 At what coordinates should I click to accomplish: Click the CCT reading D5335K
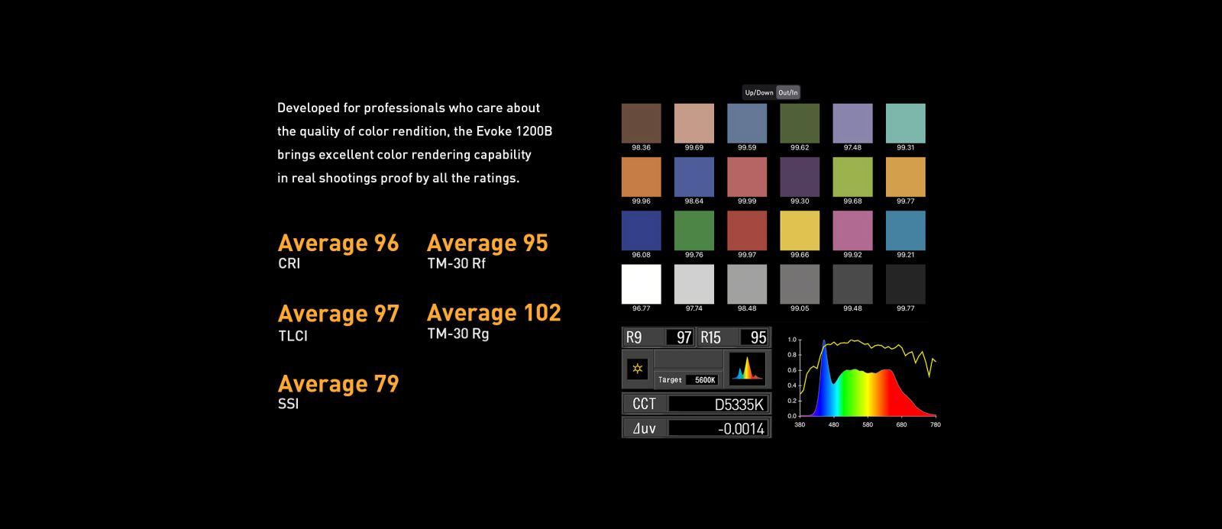click(x=717, y=404)
